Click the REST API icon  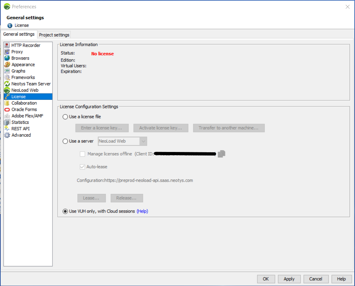click(7, 129)
